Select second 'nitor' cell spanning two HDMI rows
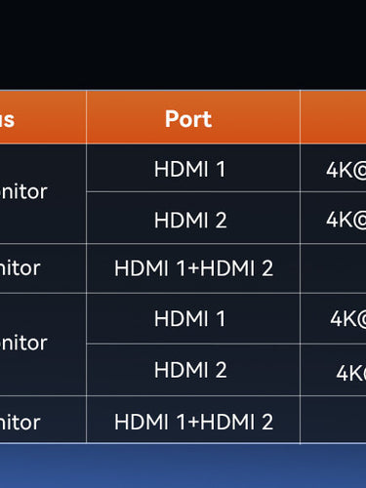366x488 pixels. (x=43, y=345)
